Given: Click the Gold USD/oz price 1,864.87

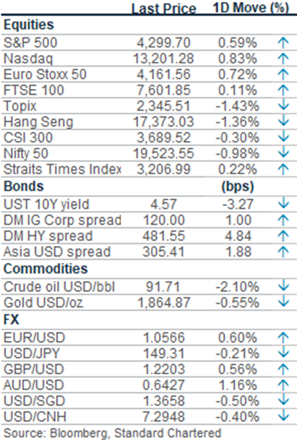Looking at the screenshot, I should (x=163, y=303).
